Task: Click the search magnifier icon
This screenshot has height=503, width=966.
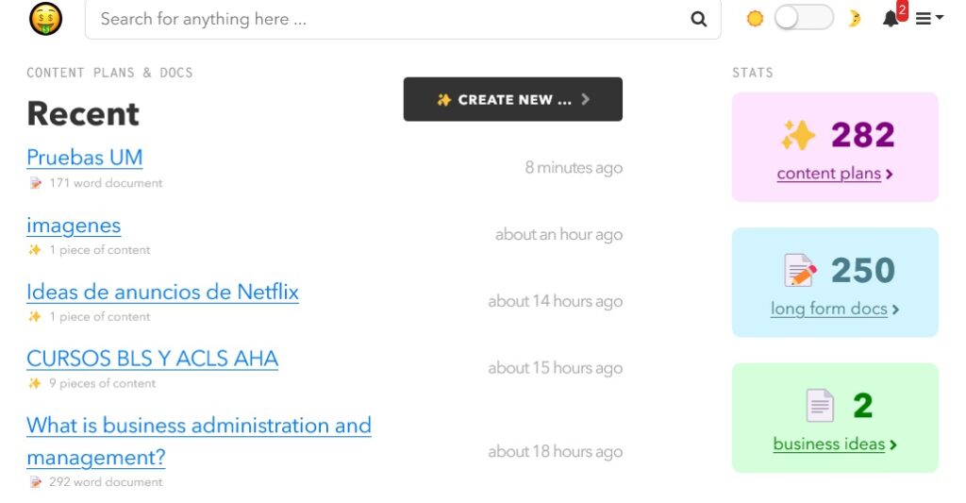Action: click(x=698, y=19)
